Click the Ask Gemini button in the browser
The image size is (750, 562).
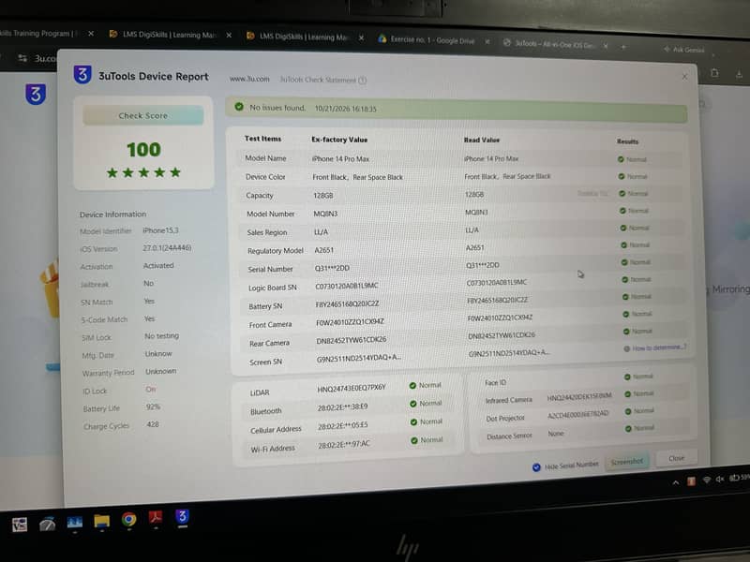tap(684, 50)
